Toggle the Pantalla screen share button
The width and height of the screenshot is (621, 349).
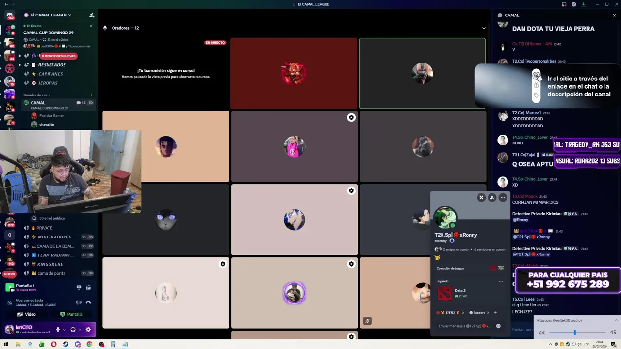(71, 314)
